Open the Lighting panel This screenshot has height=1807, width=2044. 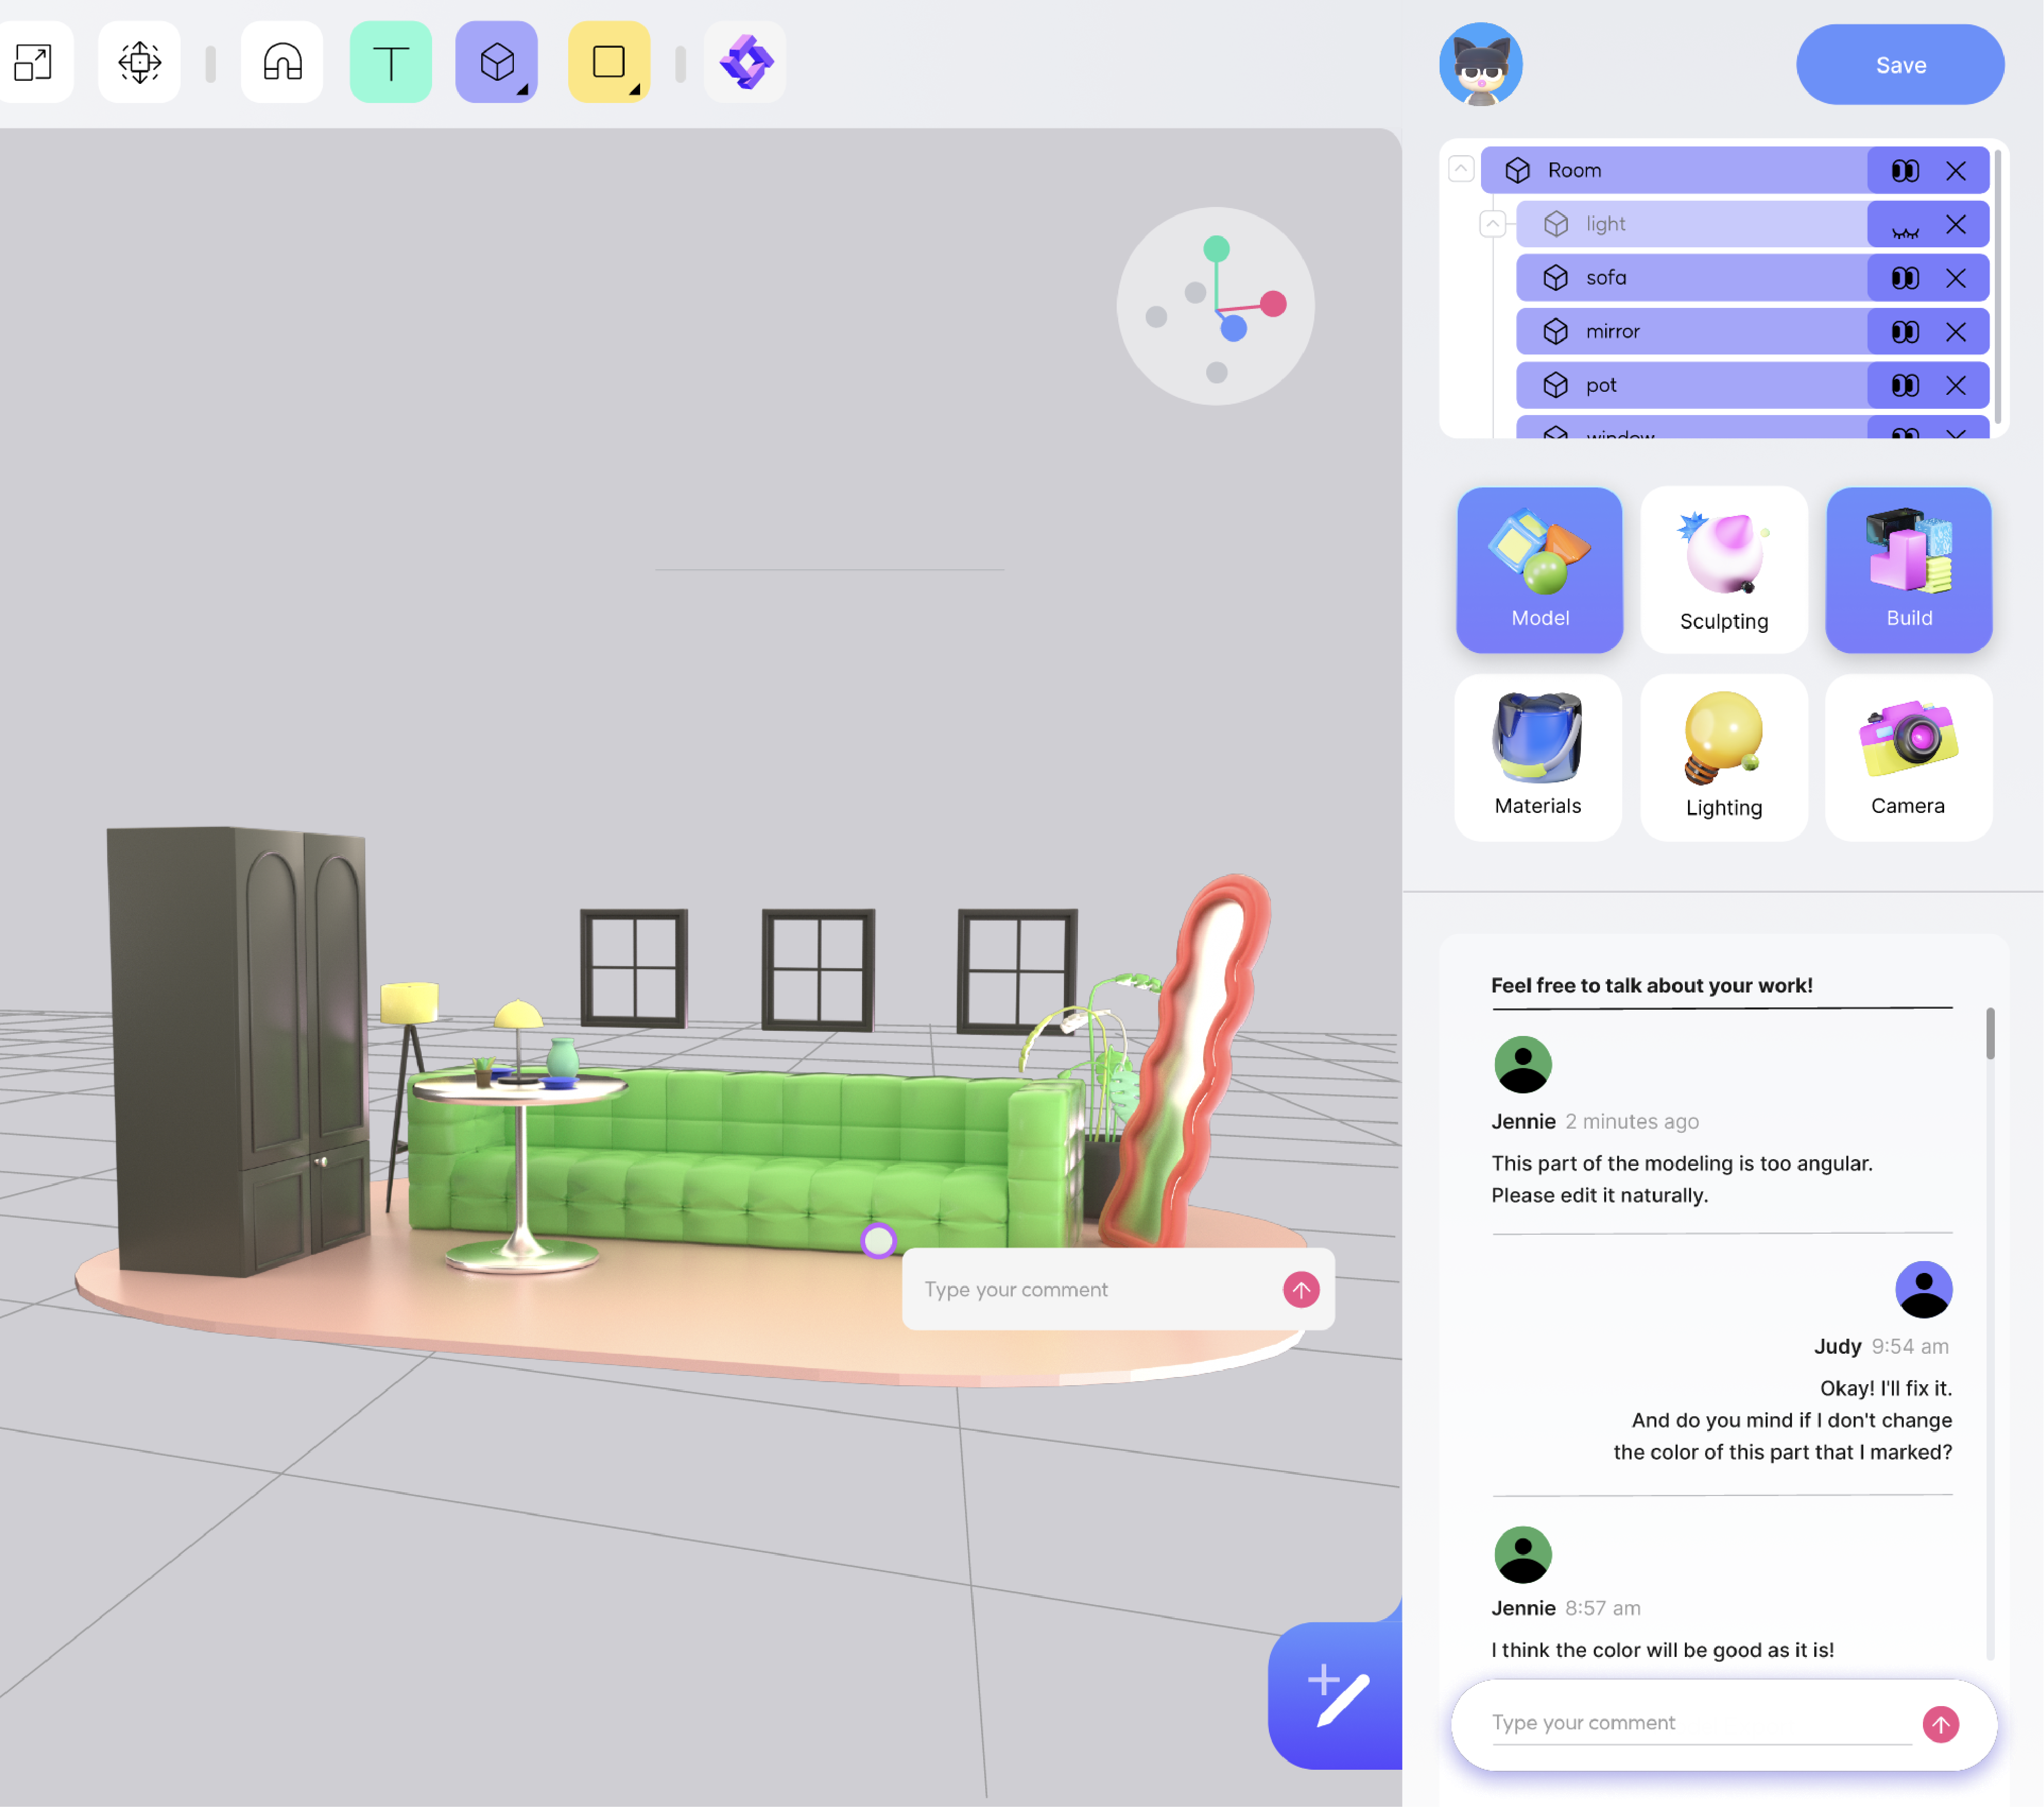1723,757
